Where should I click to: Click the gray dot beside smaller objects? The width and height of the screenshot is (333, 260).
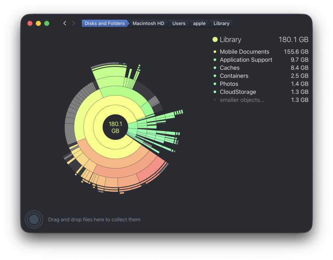(x=215, y=100)
